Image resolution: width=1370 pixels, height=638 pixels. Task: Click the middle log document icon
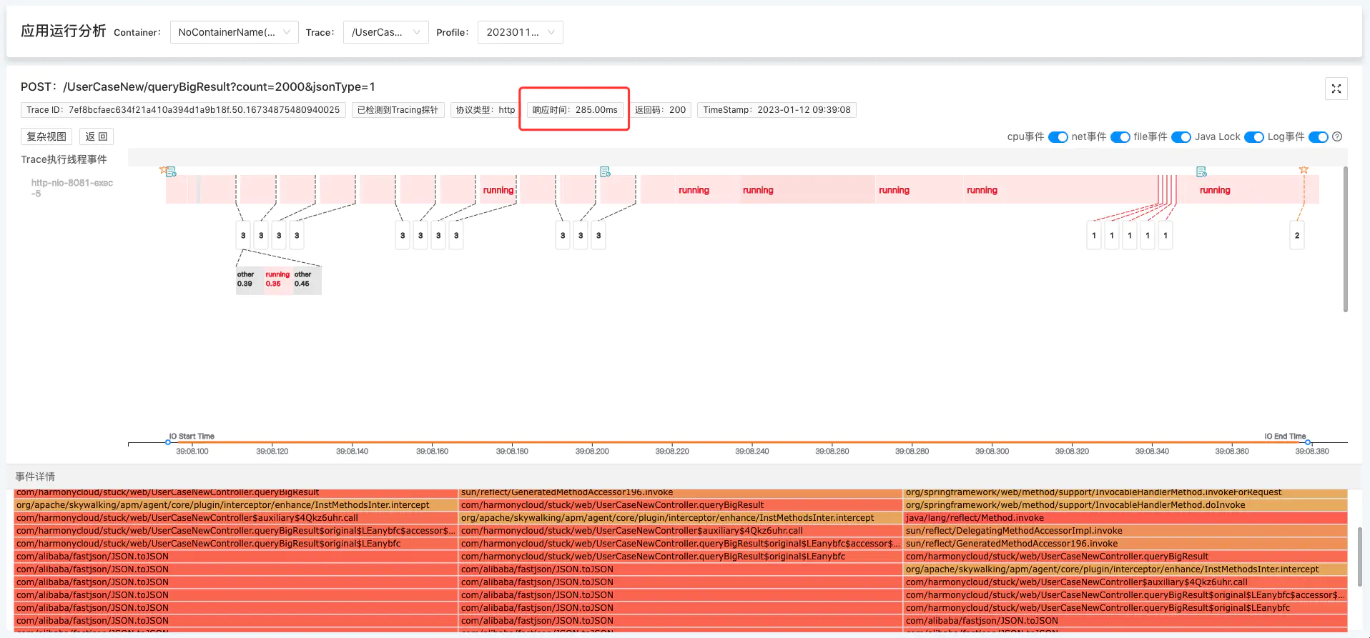click(x=605, y=171)
